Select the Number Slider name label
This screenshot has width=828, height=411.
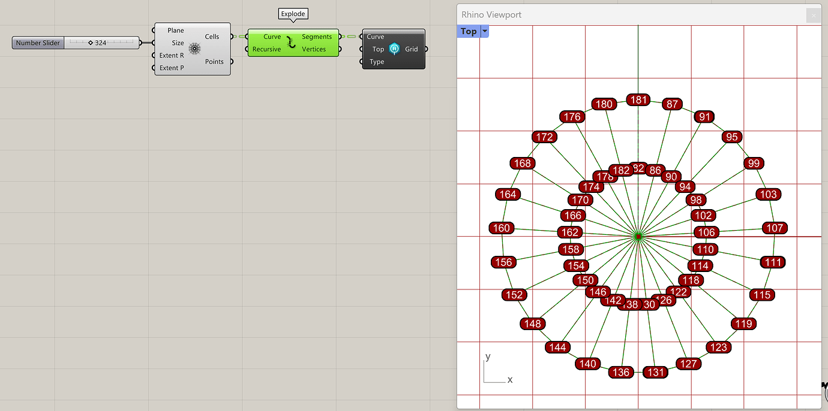pyautogui.click(x=38, y=43)
